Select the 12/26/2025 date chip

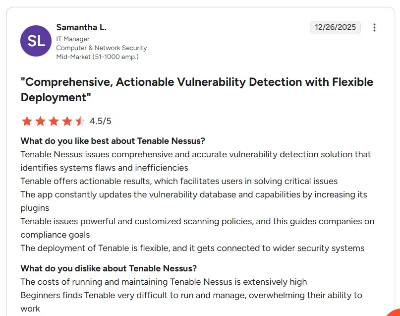point(335,27)
